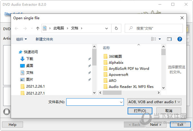Viewport: 193px width, 131px height.
Task: Click vertical scrollbar thumb in file list
Action: [x=163, y=52]
